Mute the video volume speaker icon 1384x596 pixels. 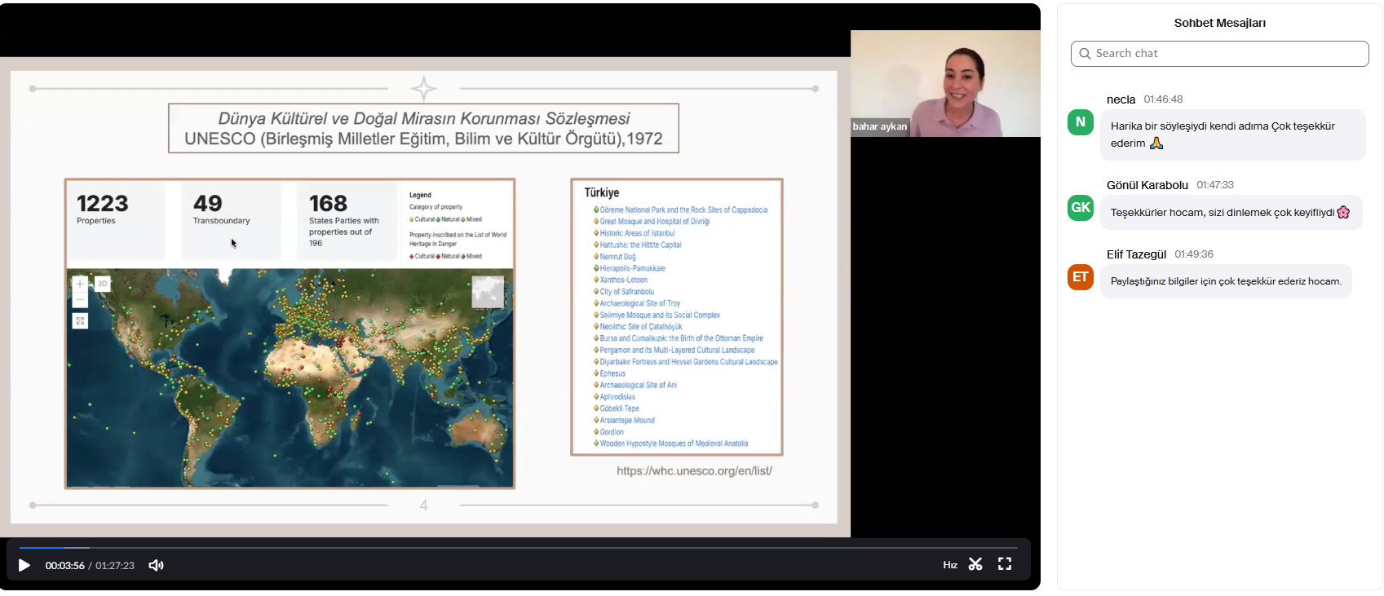click(156, 565)
